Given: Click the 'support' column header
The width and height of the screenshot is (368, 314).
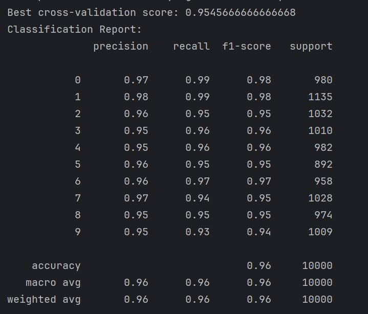Looking at the screenshot, I should [x=311, y=46].
